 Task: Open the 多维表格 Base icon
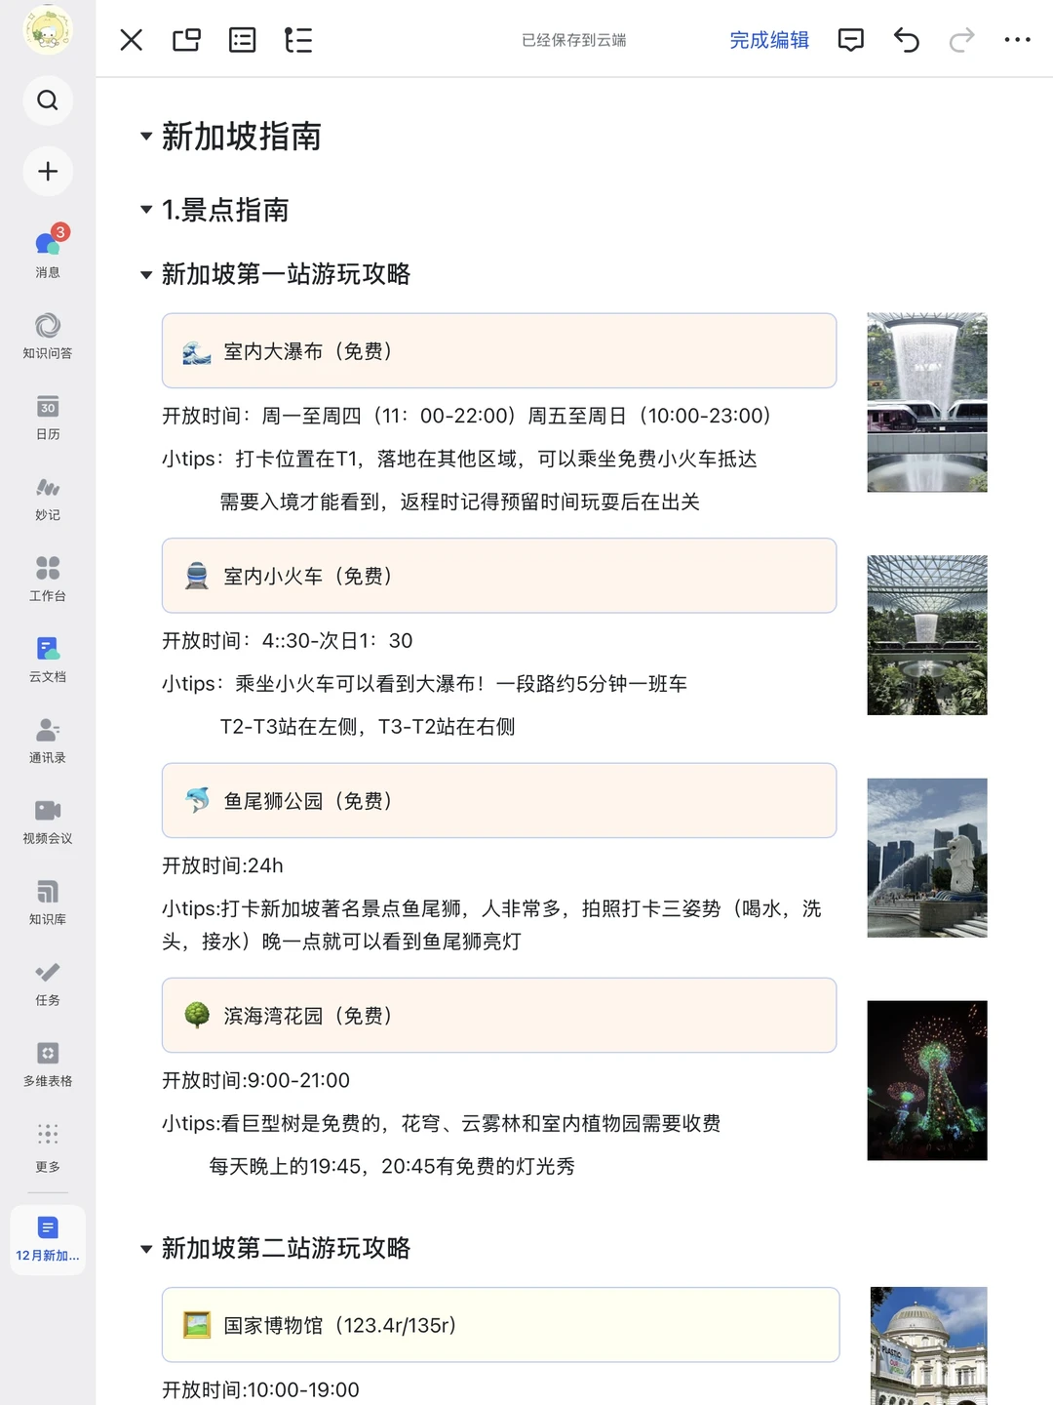[x=46, y=1055]
